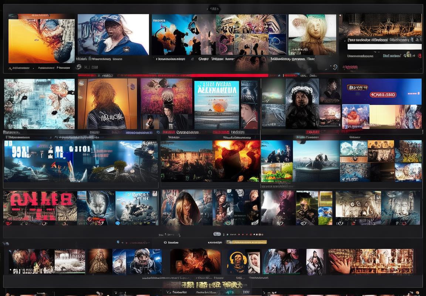Click the oval pager button below the fourth row

point(217,234)
